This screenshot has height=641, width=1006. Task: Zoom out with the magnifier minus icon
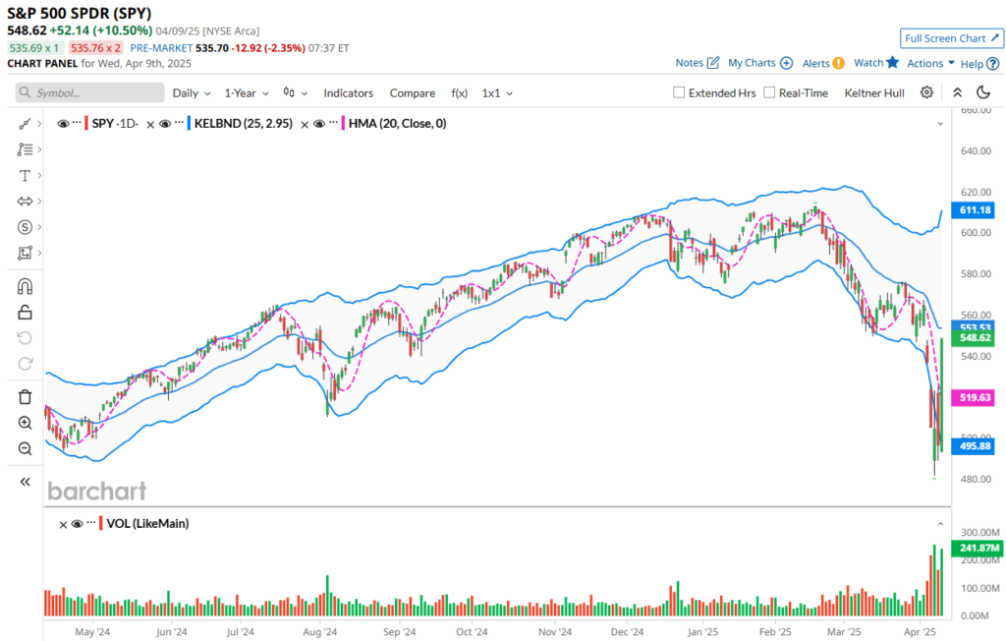[25, 448]
